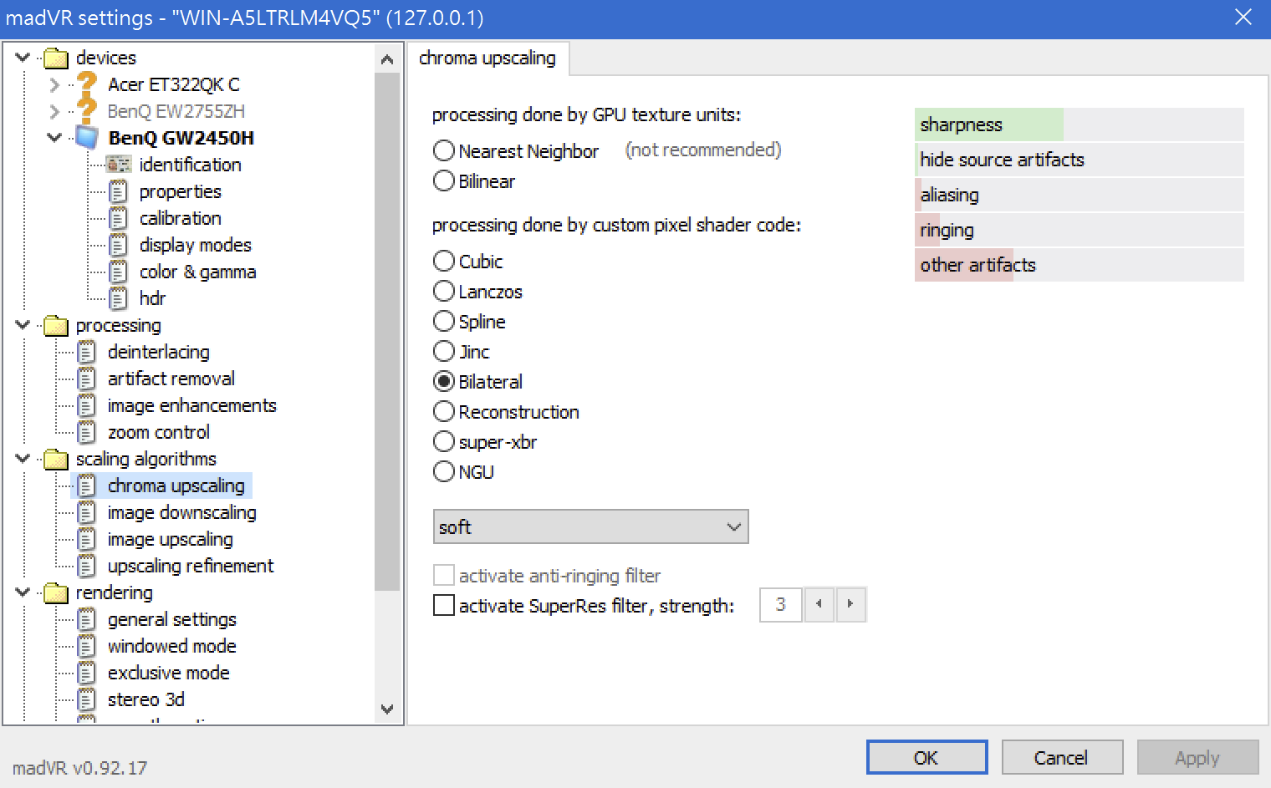The image size is (1271, 788).
Task: Click the windowed mode page icon
Action: [x=87, y=646]
